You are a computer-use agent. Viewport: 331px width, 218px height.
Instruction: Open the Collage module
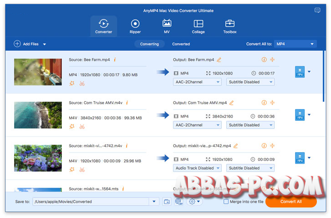[x=198, y=26]
